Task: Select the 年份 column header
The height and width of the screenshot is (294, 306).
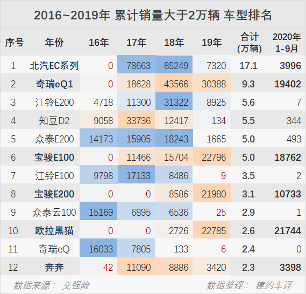Action: click(x=54, y=43)
